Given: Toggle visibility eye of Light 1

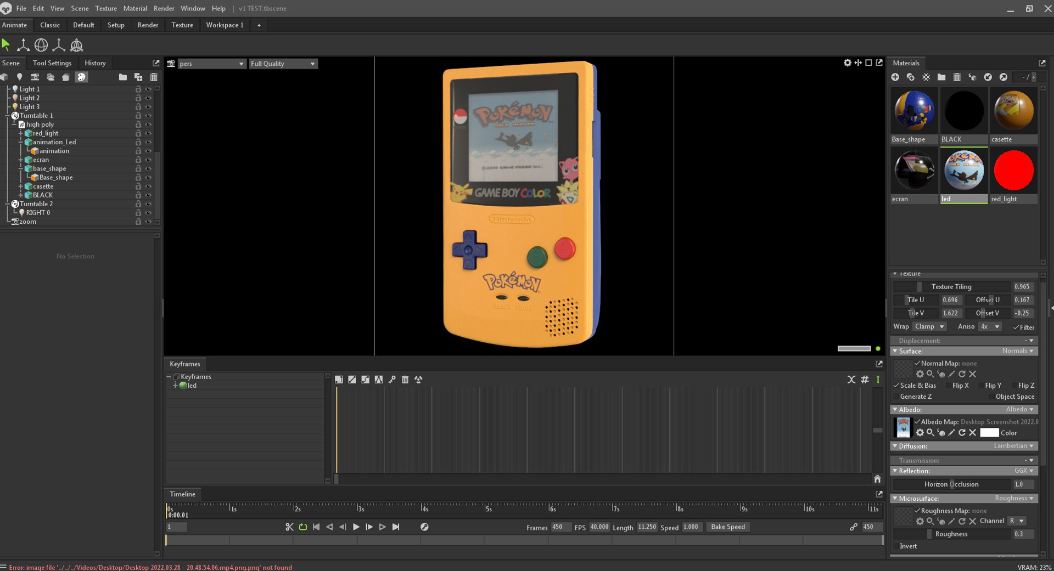Looking at the screenshot, I should [148, 89].
